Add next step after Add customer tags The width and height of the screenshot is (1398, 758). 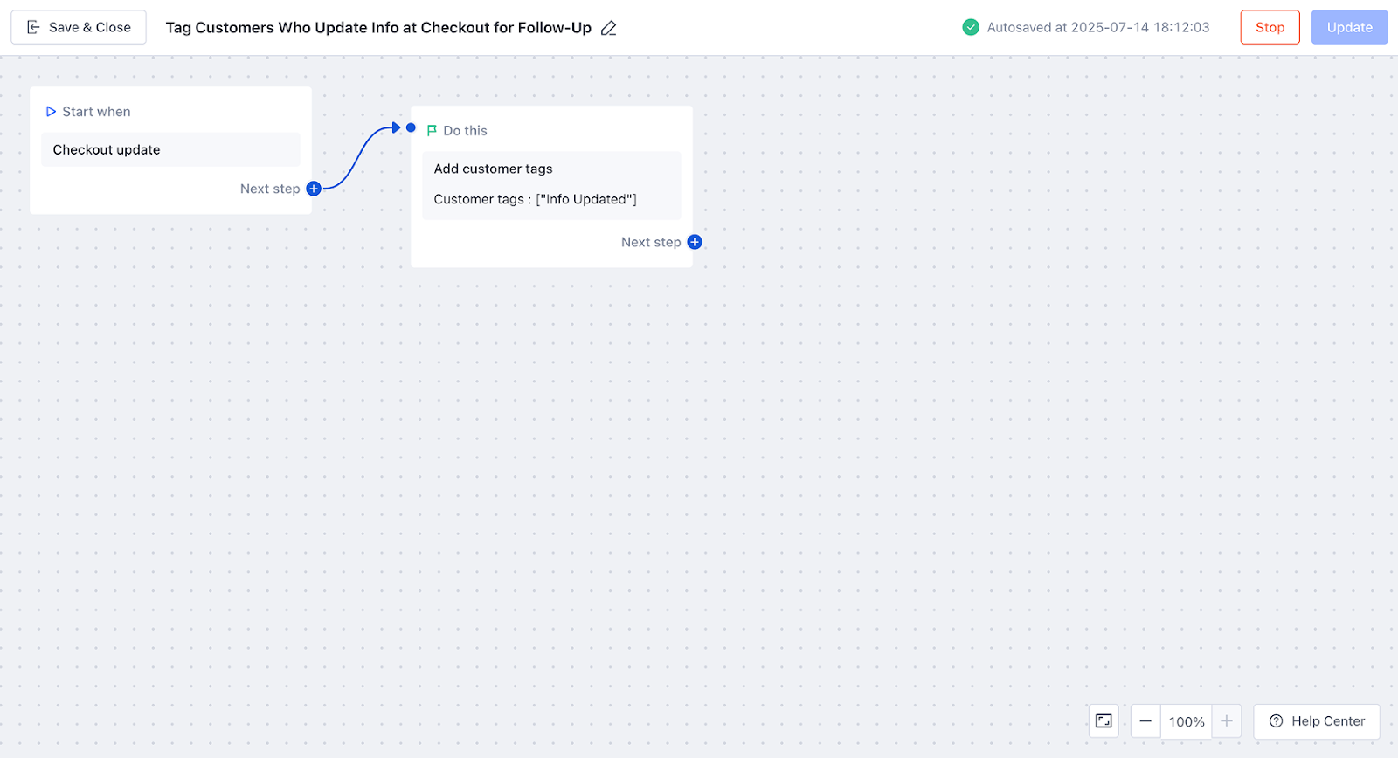coord(695,242)
